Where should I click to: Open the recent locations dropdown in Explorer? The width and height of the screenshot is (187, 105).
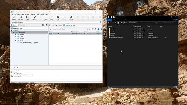pyautogui.click(x=114, y=23)
